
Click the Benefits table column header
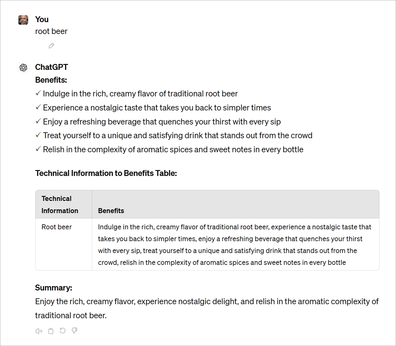[x=111, y=211]
